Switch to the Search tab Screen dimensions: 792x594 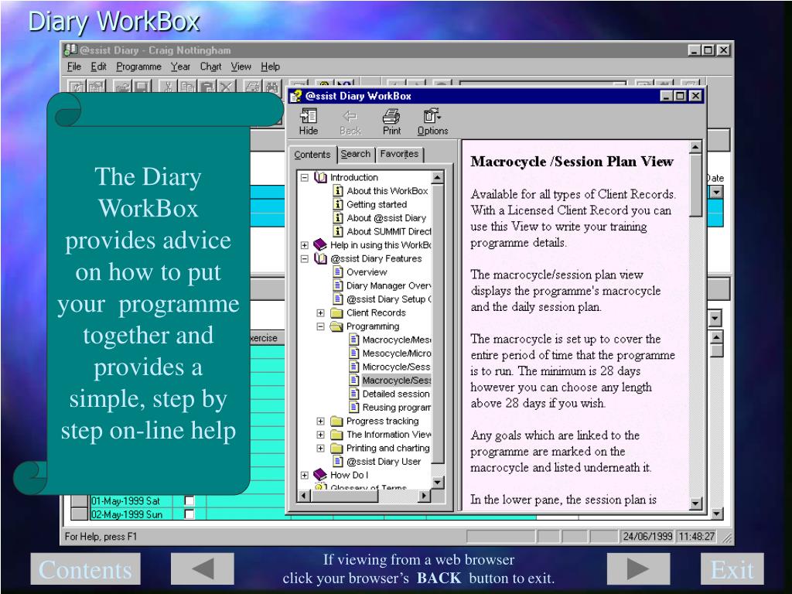(356, 154)
